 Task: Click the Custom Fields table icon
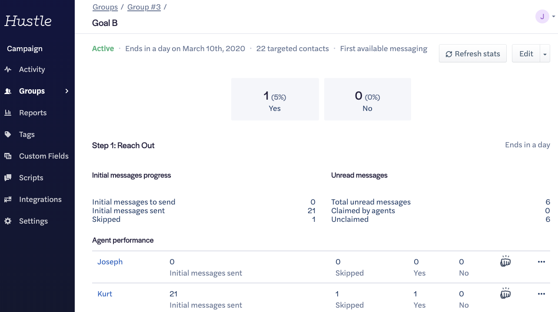8,156
